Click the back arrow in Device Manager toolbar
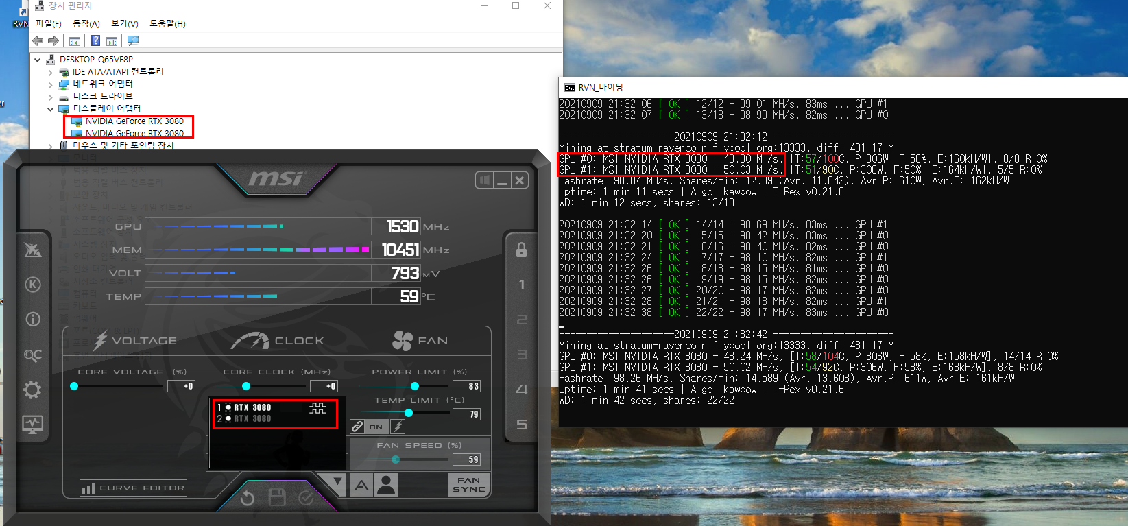1128x526 pixels. (x=38, y=41)
